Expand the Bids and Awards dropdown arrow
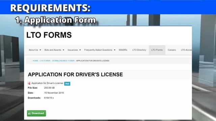 tap(63, 50)
